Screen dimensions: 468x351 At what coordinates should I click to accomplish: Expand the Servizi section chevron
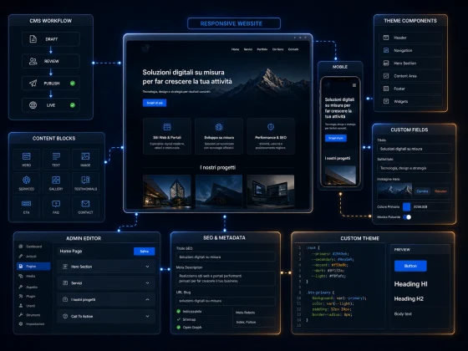coord(147,283)
